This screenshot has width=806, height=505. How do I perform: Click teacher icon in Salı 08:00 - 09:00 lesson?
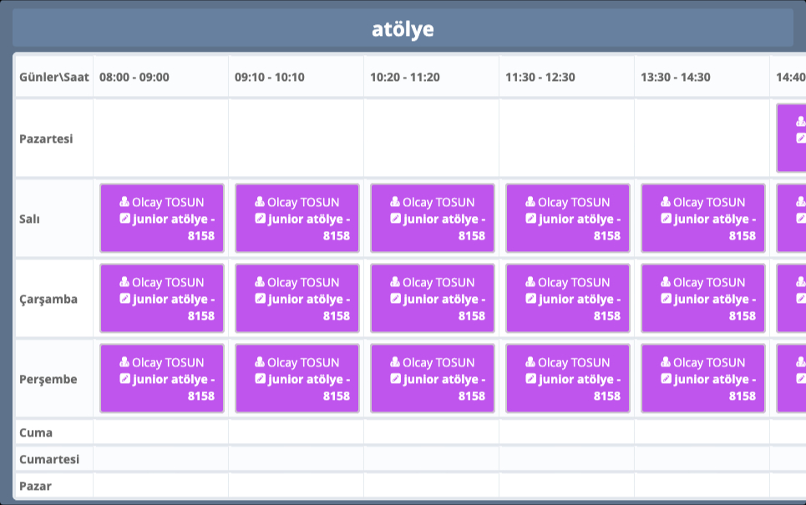tap(124, 202)
